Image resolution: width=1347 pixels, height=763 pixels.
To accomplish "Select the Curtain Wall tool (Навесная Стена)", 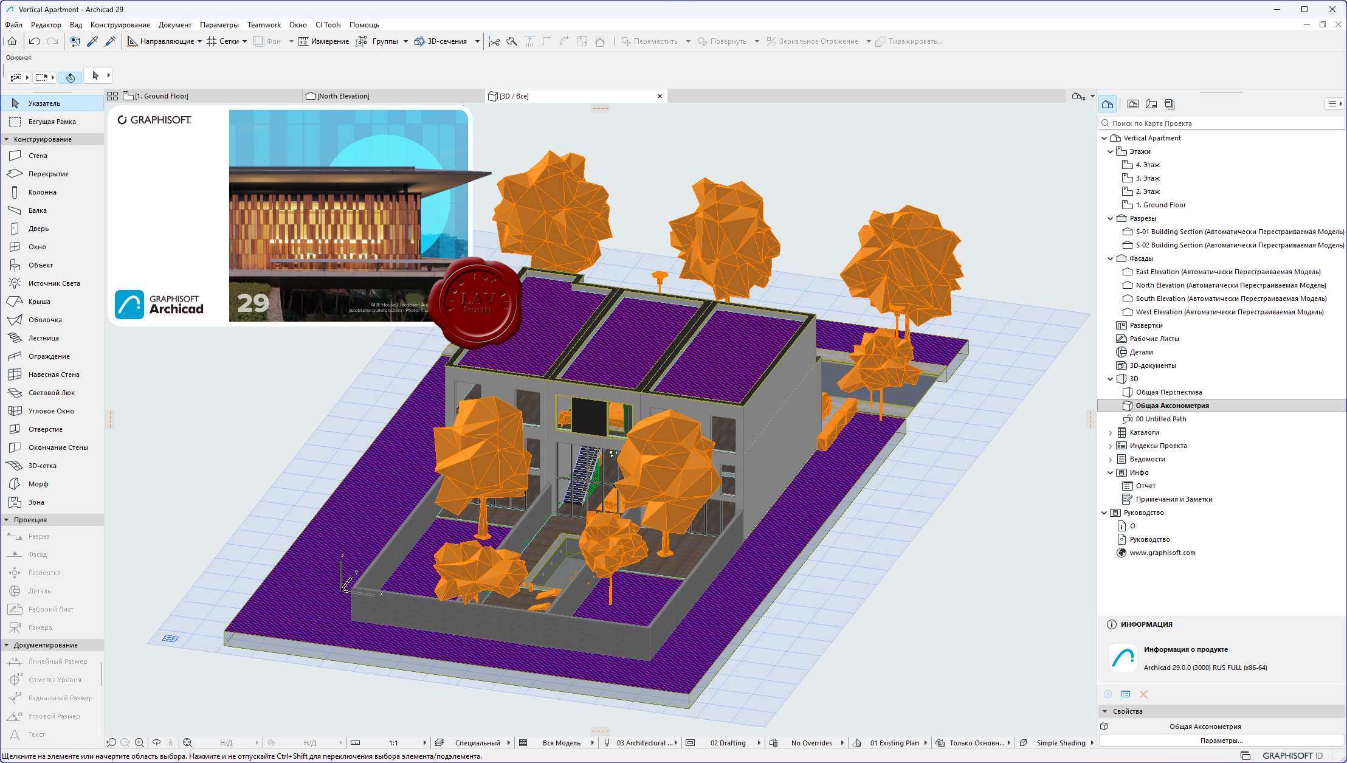I will pos(53,375).
